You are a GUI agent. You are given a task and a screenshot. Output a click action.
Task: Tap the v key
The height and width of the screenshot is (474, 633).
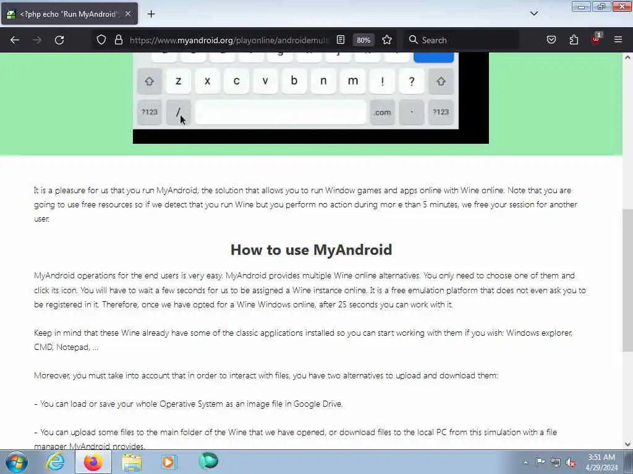click(x=265, y=81)
